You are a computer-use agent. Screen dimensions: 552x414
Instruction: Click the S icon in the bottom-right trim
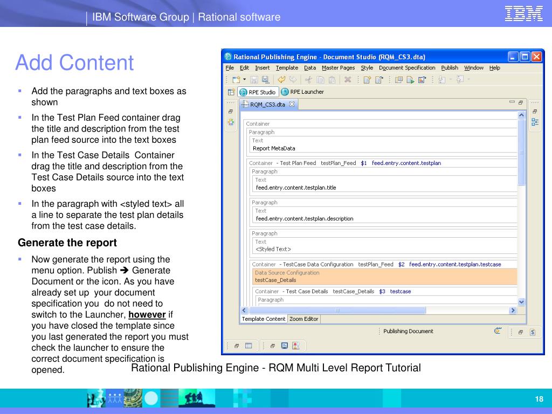point(533,332)
